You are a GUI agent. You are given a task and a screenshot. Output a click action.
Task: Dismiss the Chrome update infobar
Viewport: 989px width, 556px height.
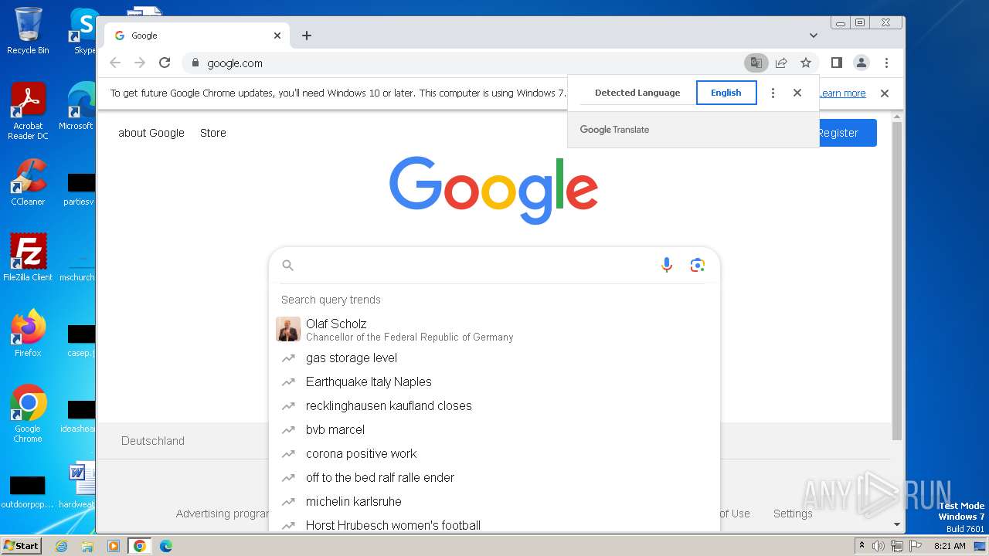tap(885, 93)
